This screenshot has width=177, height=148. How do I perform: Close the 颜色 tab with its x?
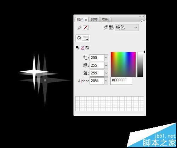click(86, 20)
